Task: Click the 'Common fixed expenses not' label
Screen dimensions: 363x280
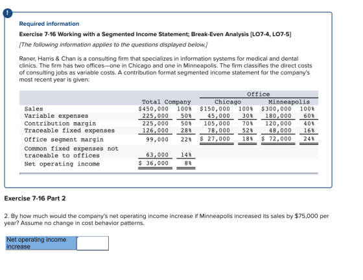Action: [x=71, y=149]
